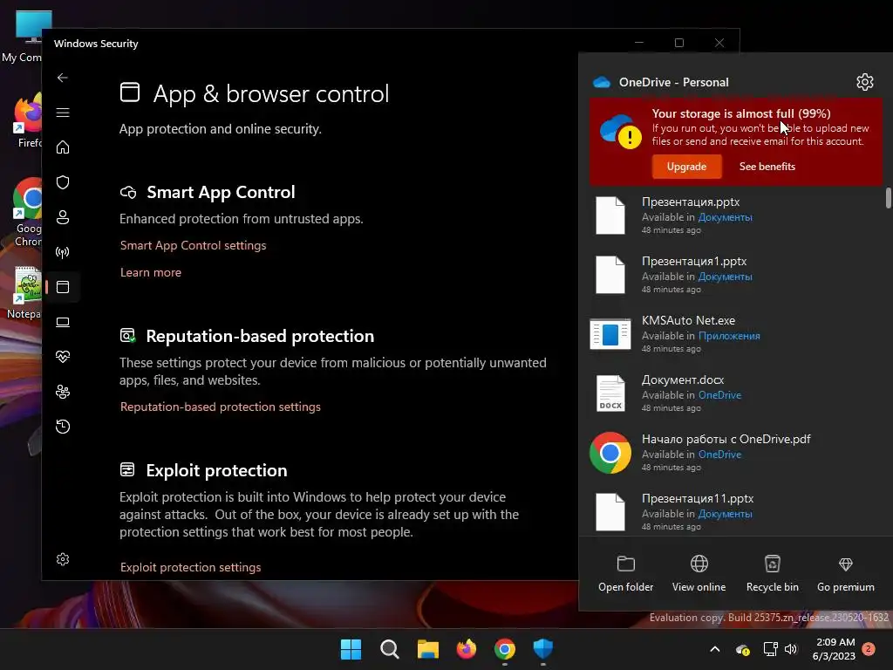The height and width of the screenshot is (670, 893).
Task: Open Windows Security settings gear
Action: 63,559
